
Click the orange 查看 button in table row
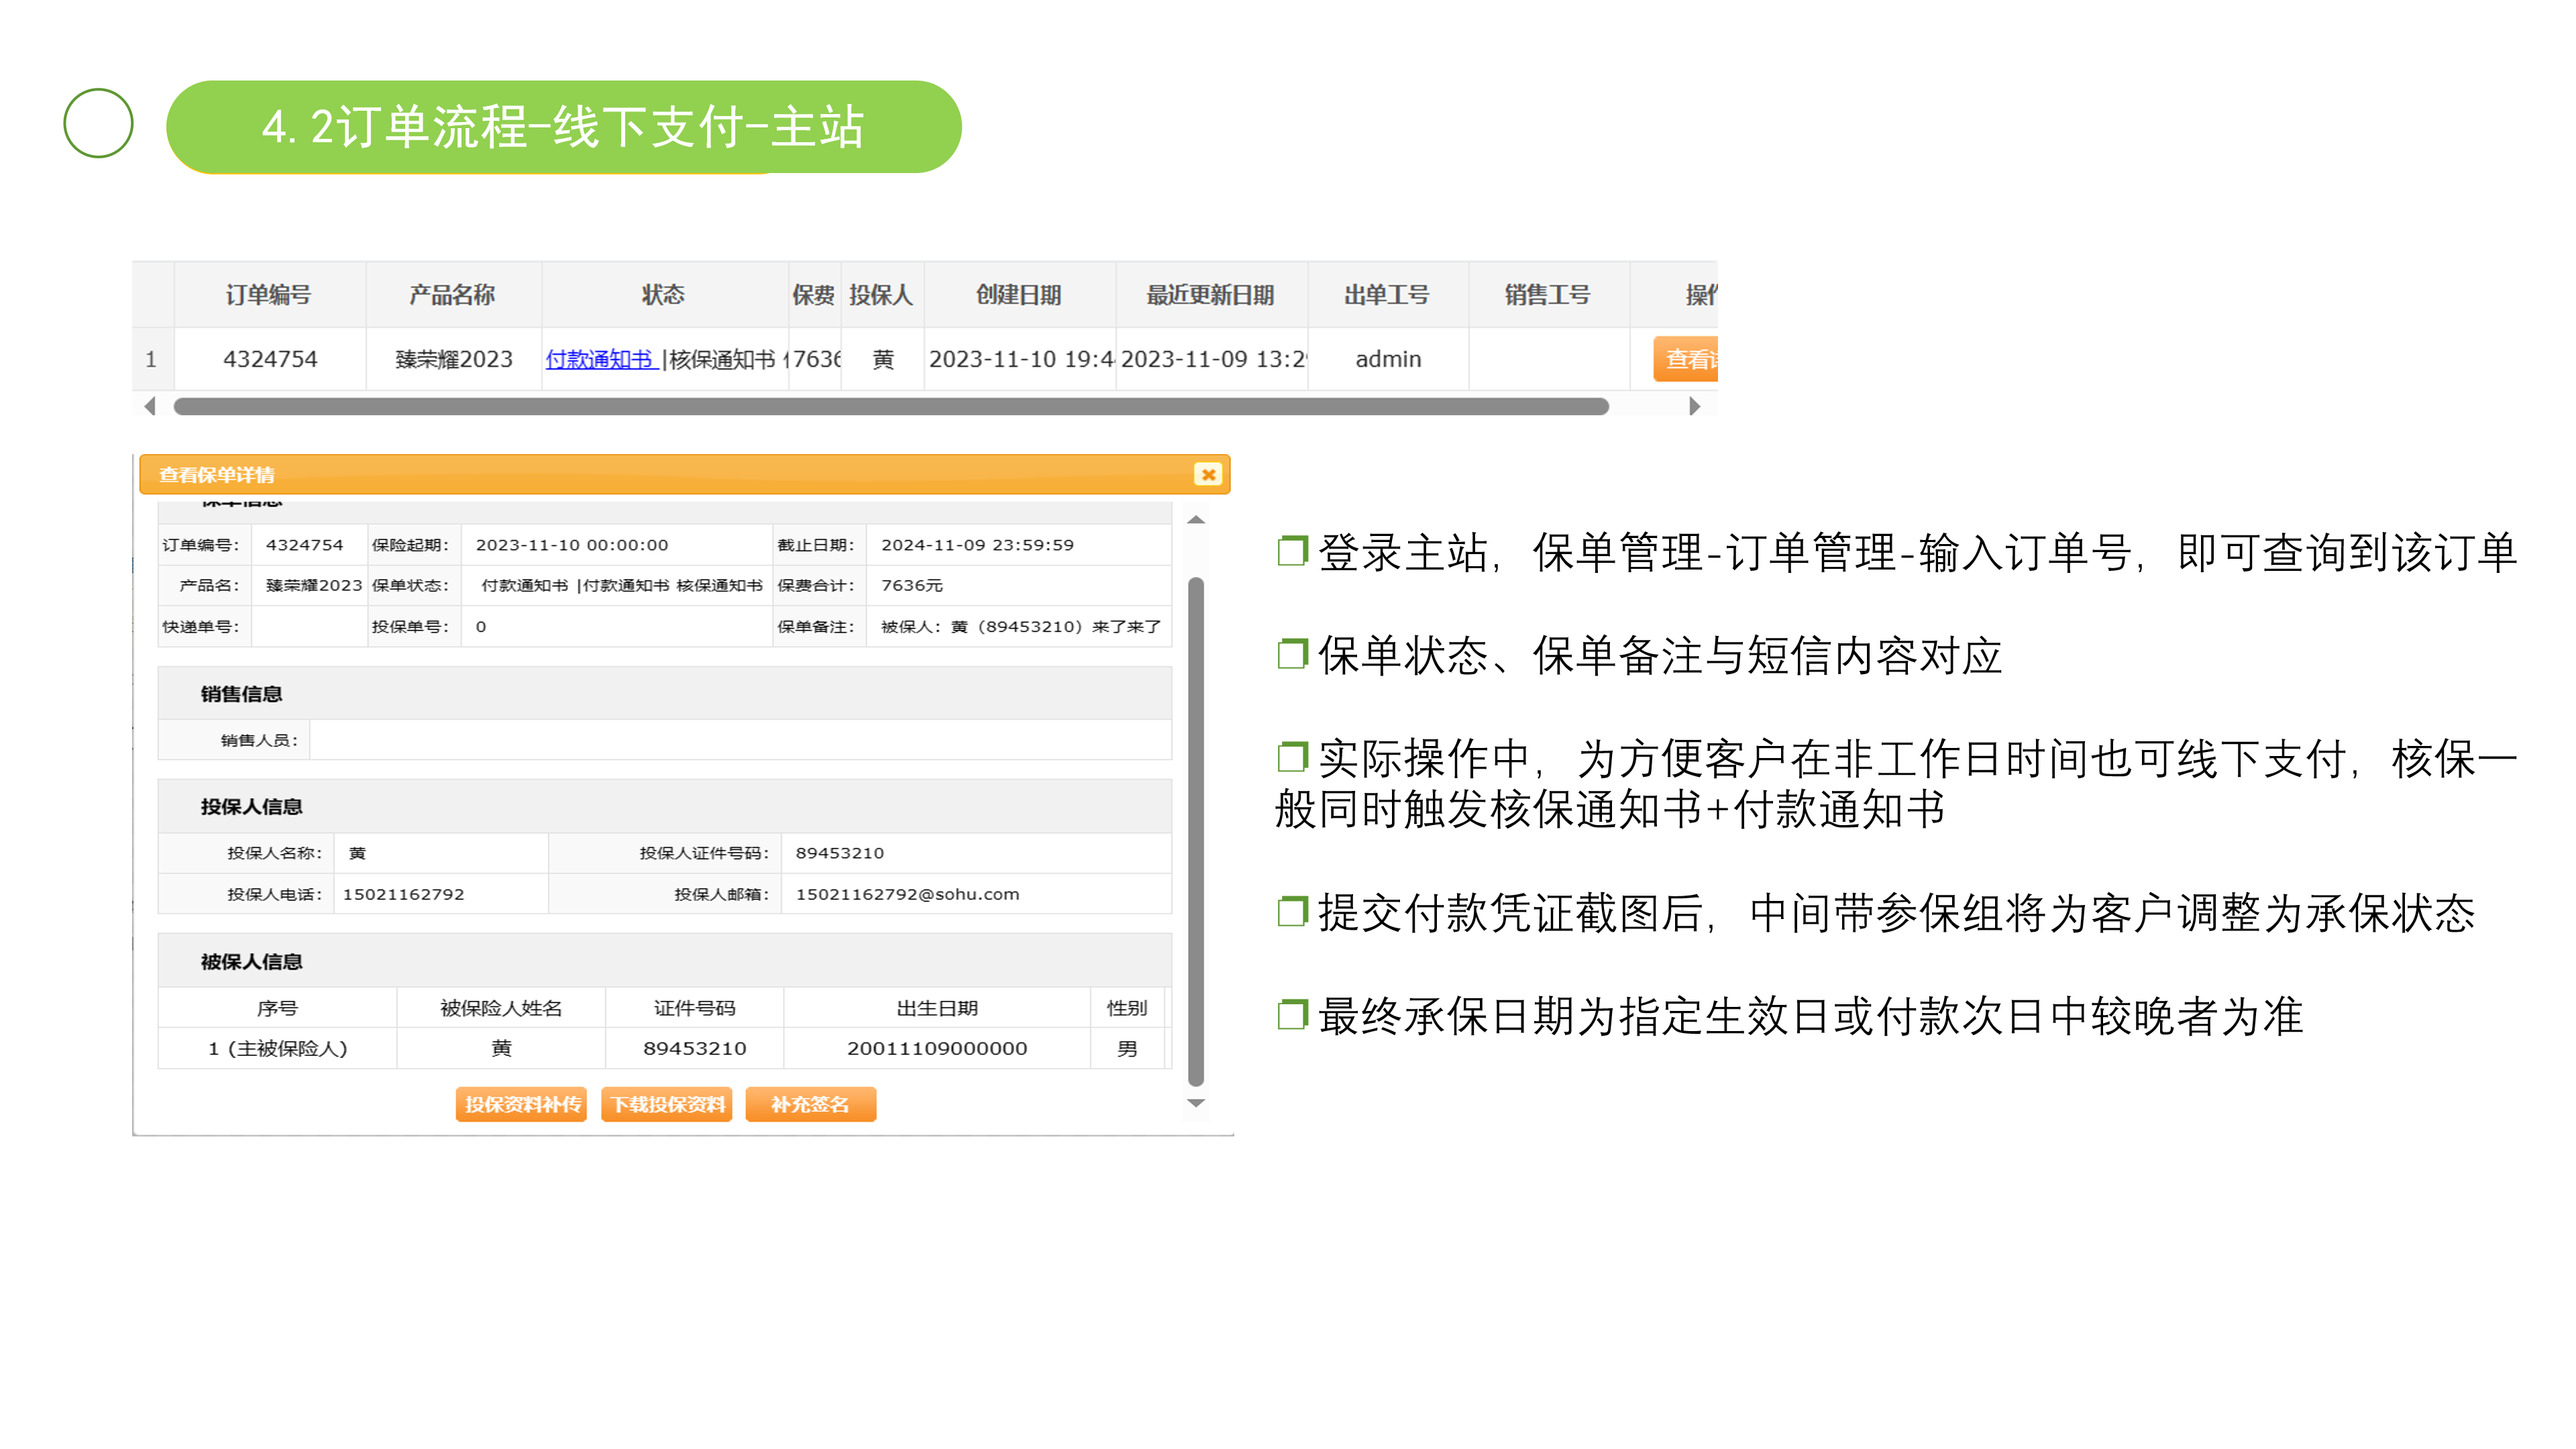pyautogui.click(x=1687, y=359)
